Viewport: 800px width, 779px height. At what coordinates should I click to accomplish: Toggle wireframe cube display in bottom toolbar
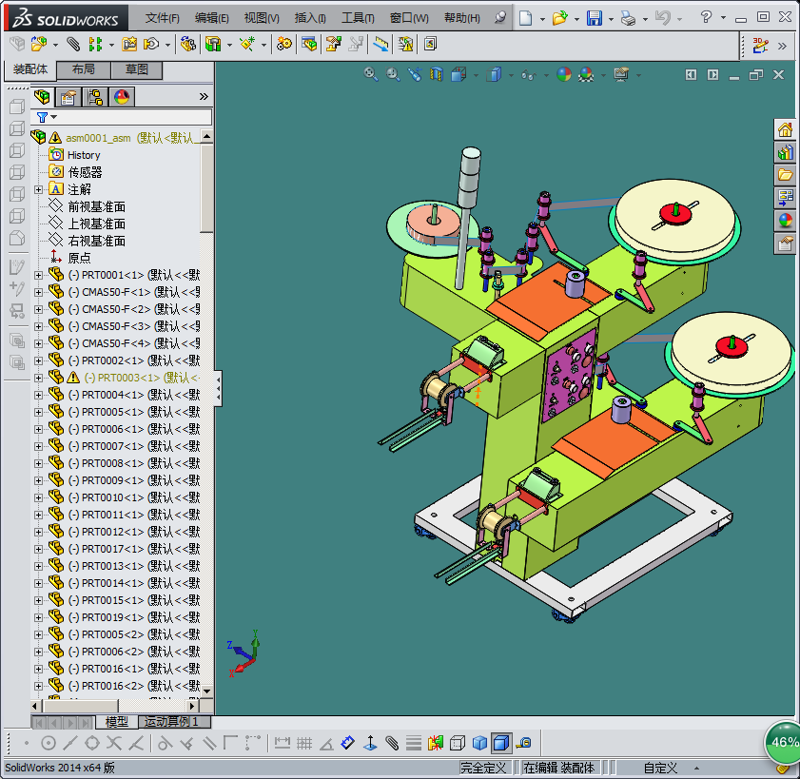pyautogui.click(x=458, y=743)
